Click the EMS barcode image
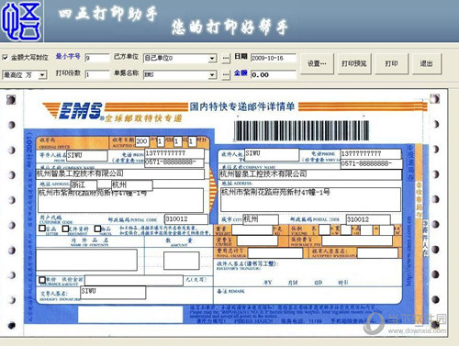 pos(302,130)
